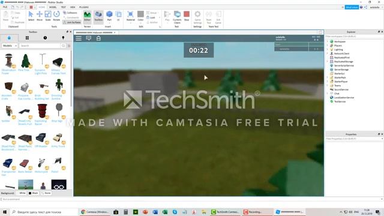The image size is (384, 216).
Task: Open Chrome Camtasia window in taskbar
Action: [x=95, y=212]
